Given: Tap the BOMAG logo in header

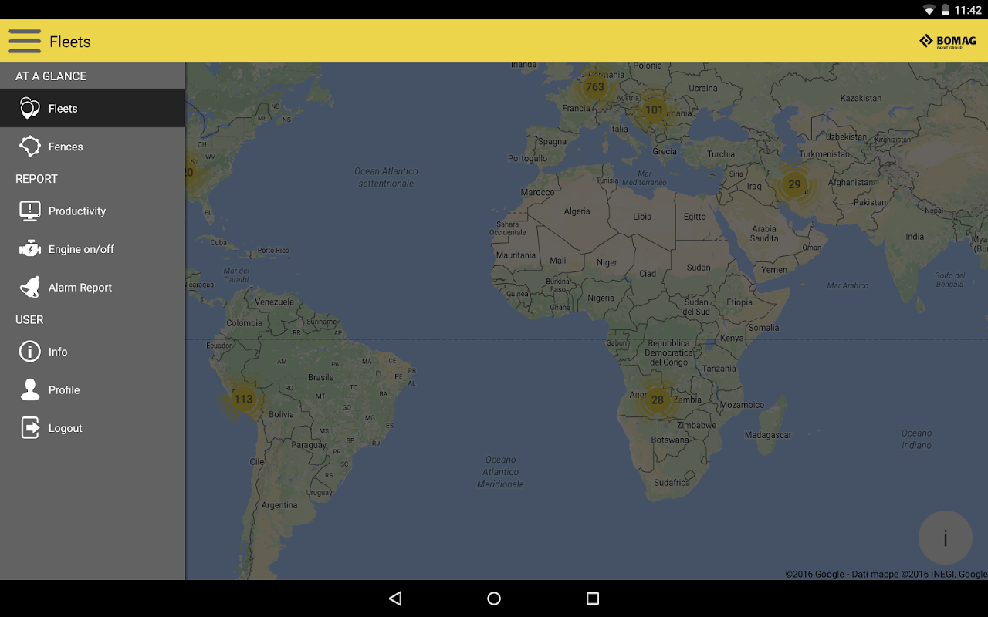Looking at the screenshot, I should tap(948, 42).
